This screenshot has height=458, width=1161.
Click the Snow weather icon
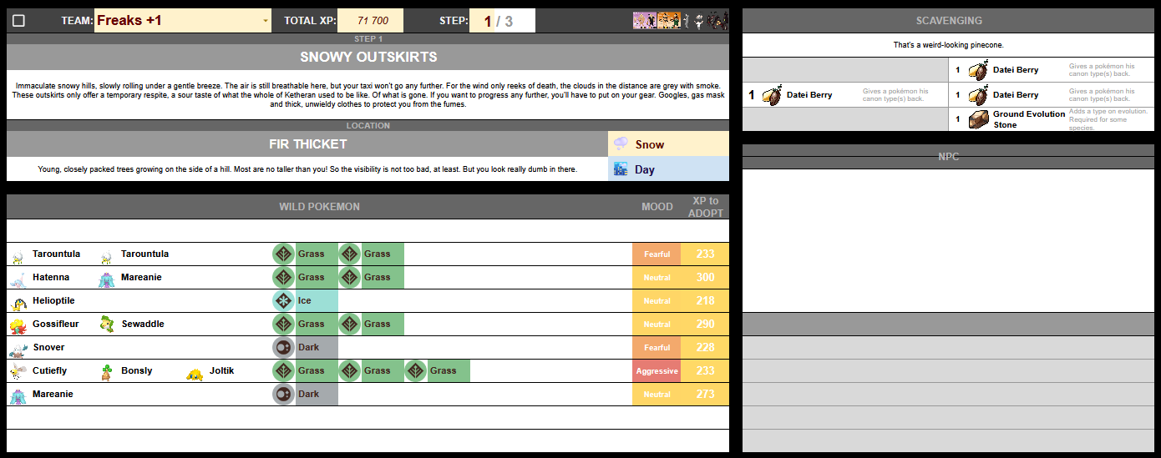tap(621, 144)
